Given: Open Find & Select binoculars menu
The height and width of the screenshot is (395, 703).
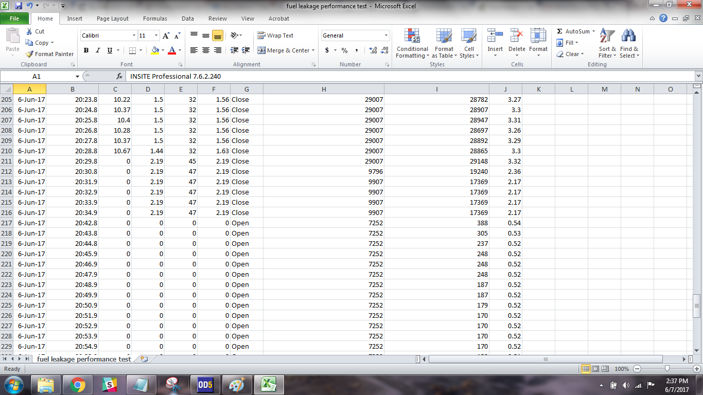Looking at the screenshot, I should coord(629,44).
